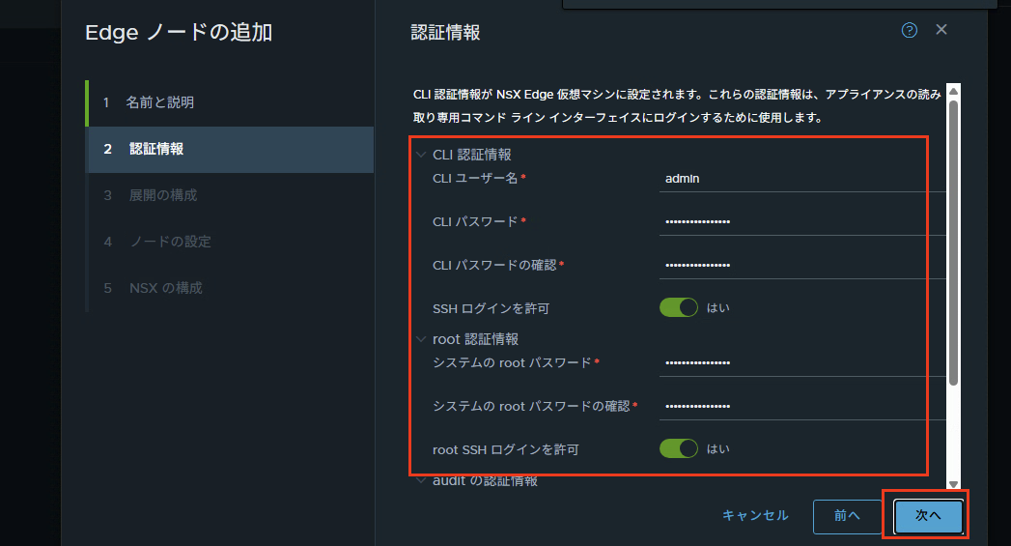The width and height of the screenshot is (1011, 546).
Task: Click the 認証情報 panel heading
Action: click(x=445, y=32)
